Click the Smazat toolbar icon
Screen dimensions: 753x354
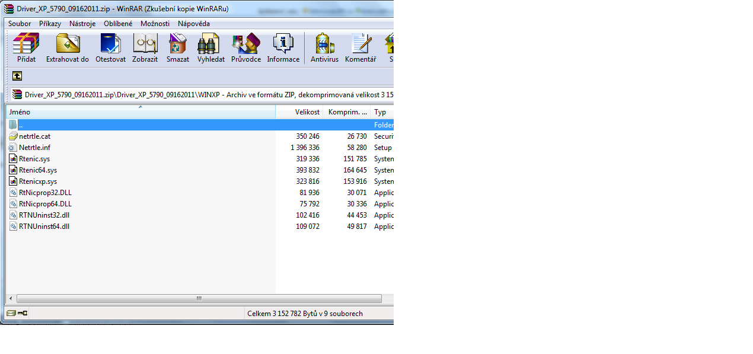point(177,44)
